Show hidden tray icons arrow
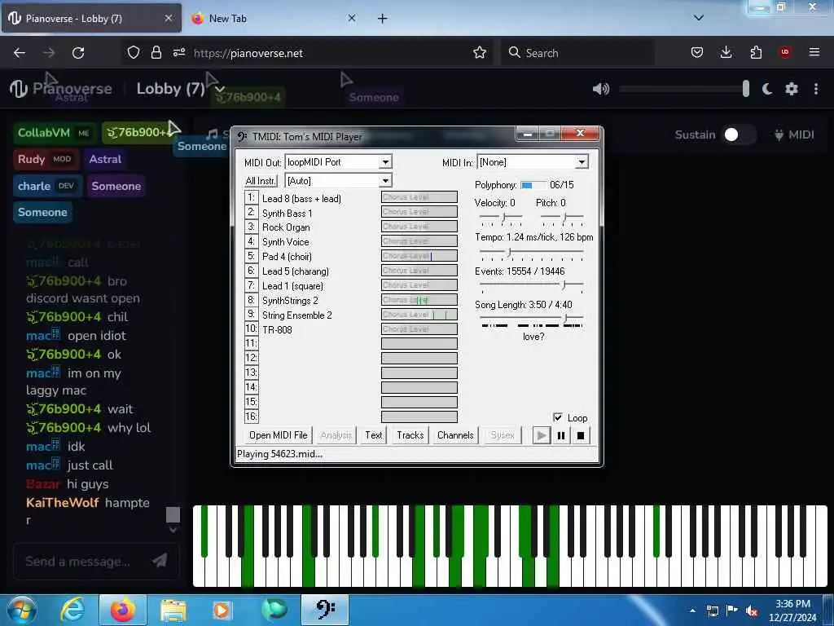834x626 pixels. point(692,611)
